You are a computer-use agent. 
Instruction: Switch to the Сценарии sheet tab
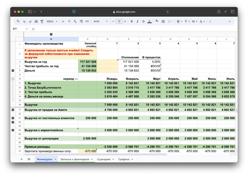104,159
